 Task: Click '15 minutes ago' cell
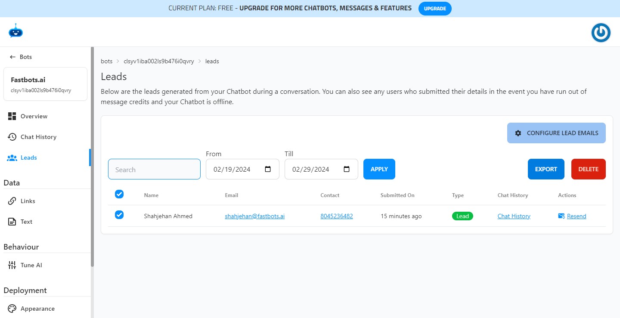[x=401, y=216]
